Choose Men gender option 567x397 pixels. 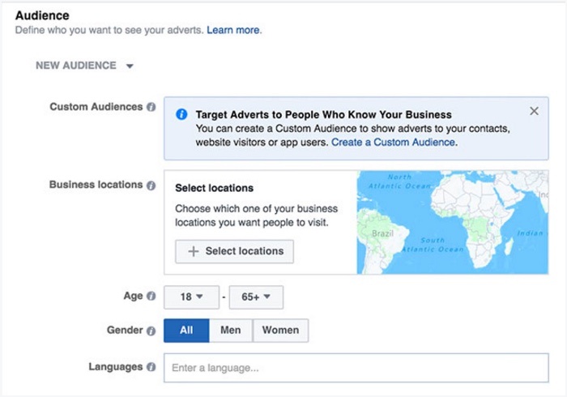[231, 331]
